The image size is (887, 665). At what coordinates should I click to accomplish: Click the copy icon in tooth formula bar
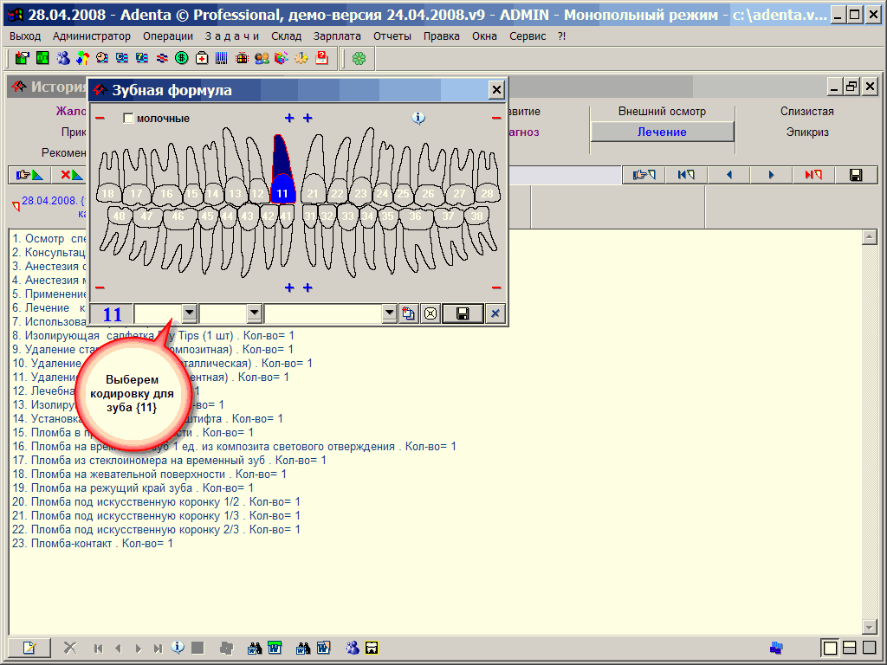click(409, 313)
